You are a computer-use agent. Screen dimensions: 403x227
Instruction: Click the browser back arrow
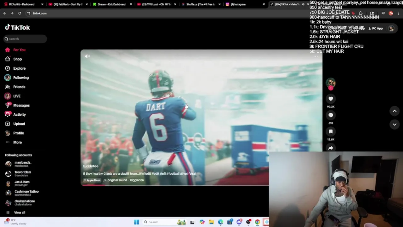coord(5,13)
